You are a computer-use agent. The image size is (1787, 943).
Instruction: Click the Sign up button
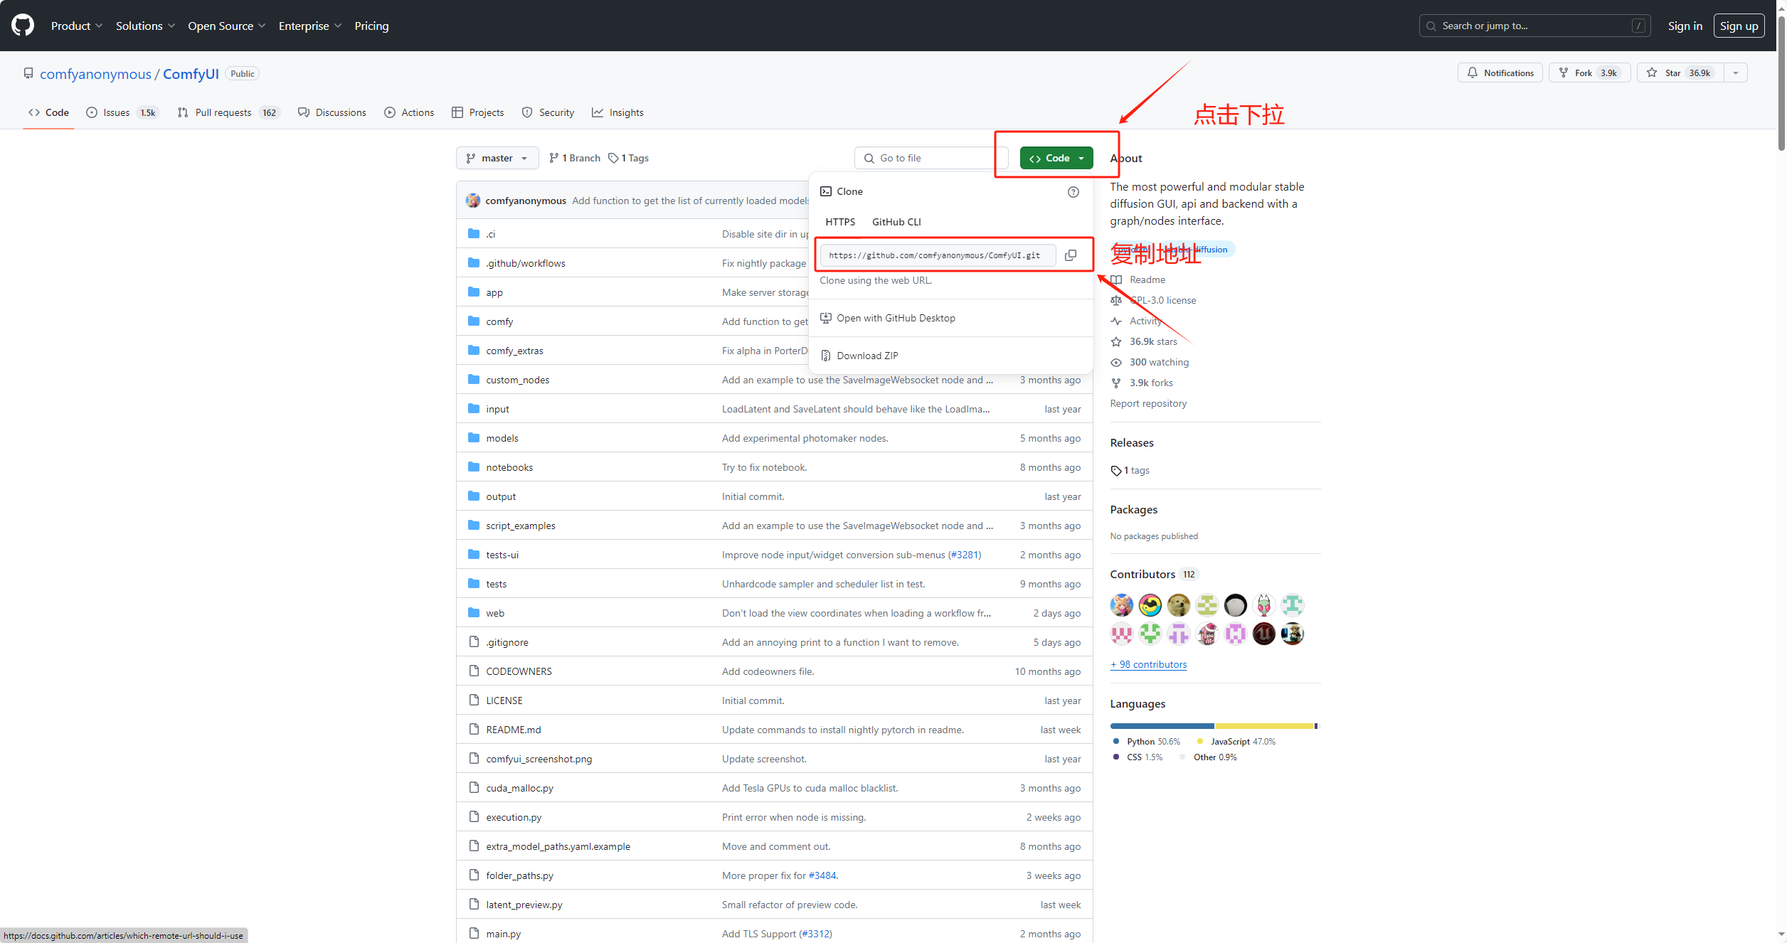click(1739, 26)
